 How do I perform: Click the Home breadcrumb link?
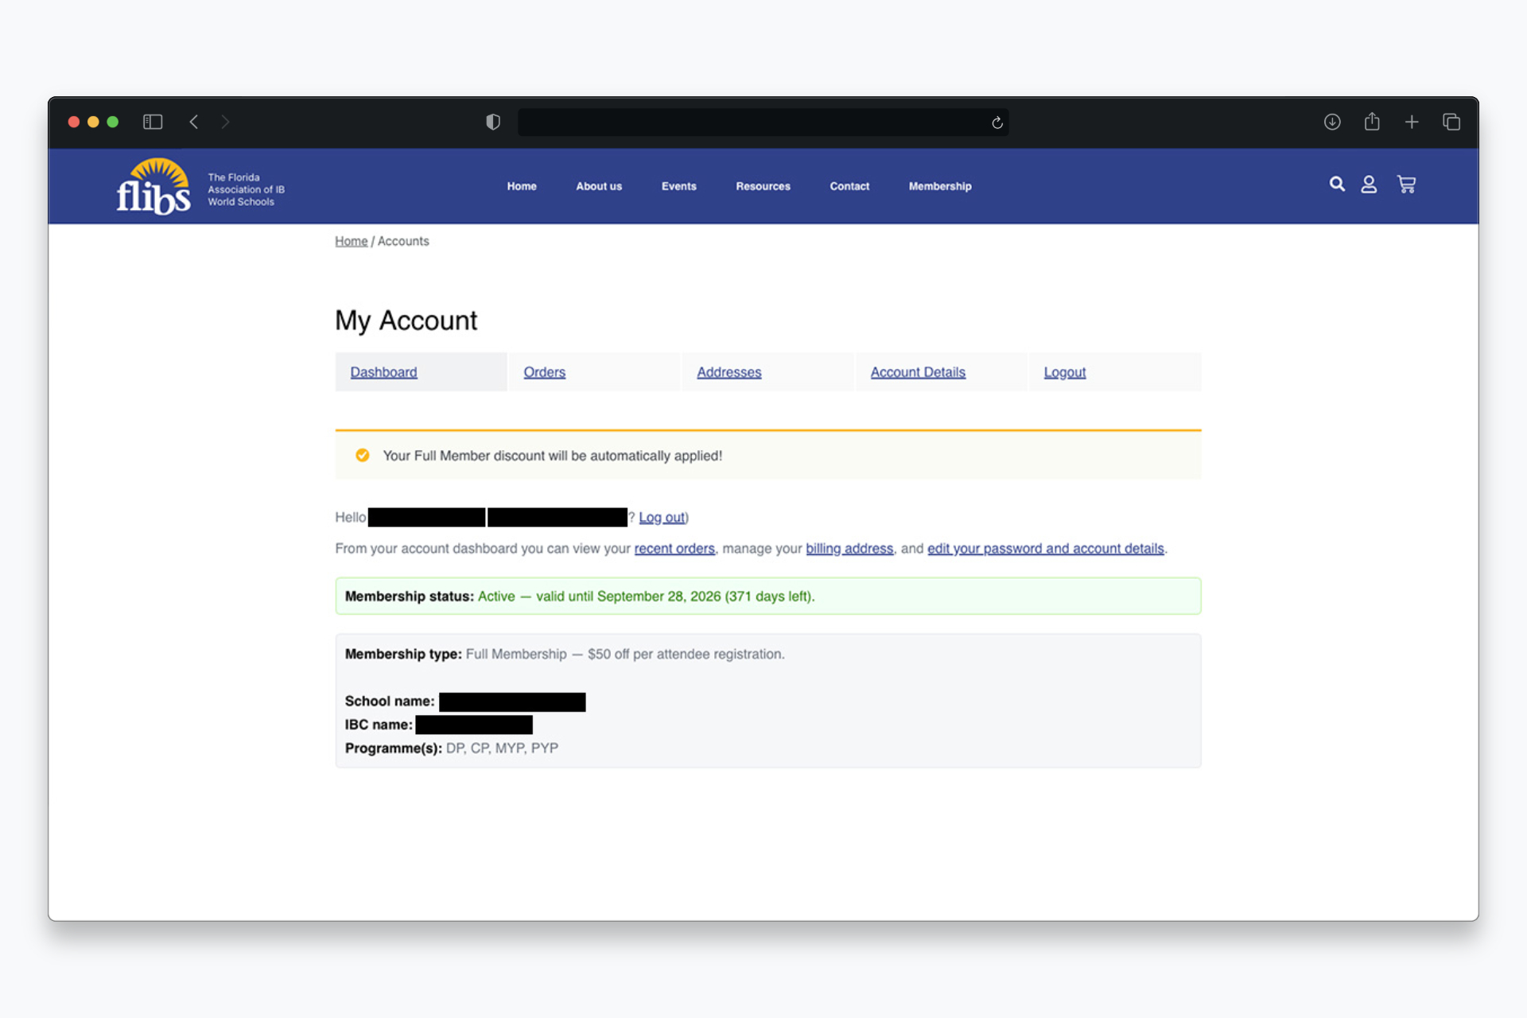point(351,241)
